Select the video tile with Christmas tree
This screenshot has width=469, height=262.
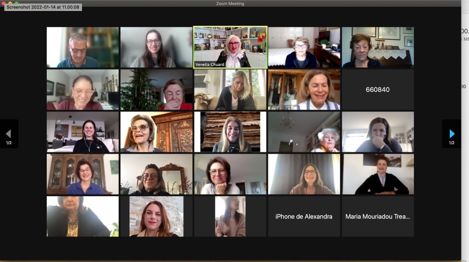157,90
